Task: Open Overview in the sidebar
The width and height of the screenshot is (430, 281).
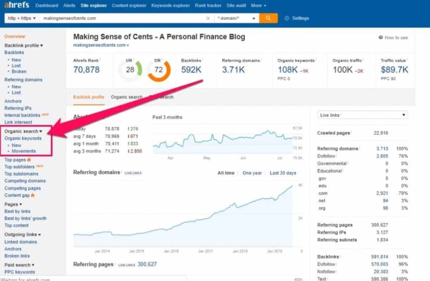Action: click(x=15, y=36)
